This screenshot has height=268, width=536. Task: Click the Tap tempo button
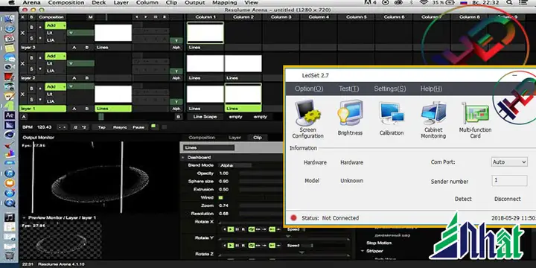tap(101, 127)
